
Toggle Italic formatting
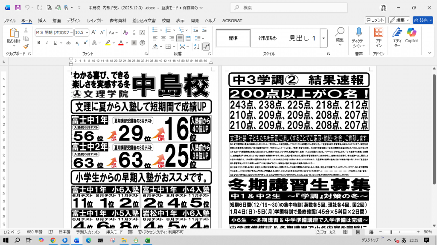pyautogui.click(x=46, y=43)
